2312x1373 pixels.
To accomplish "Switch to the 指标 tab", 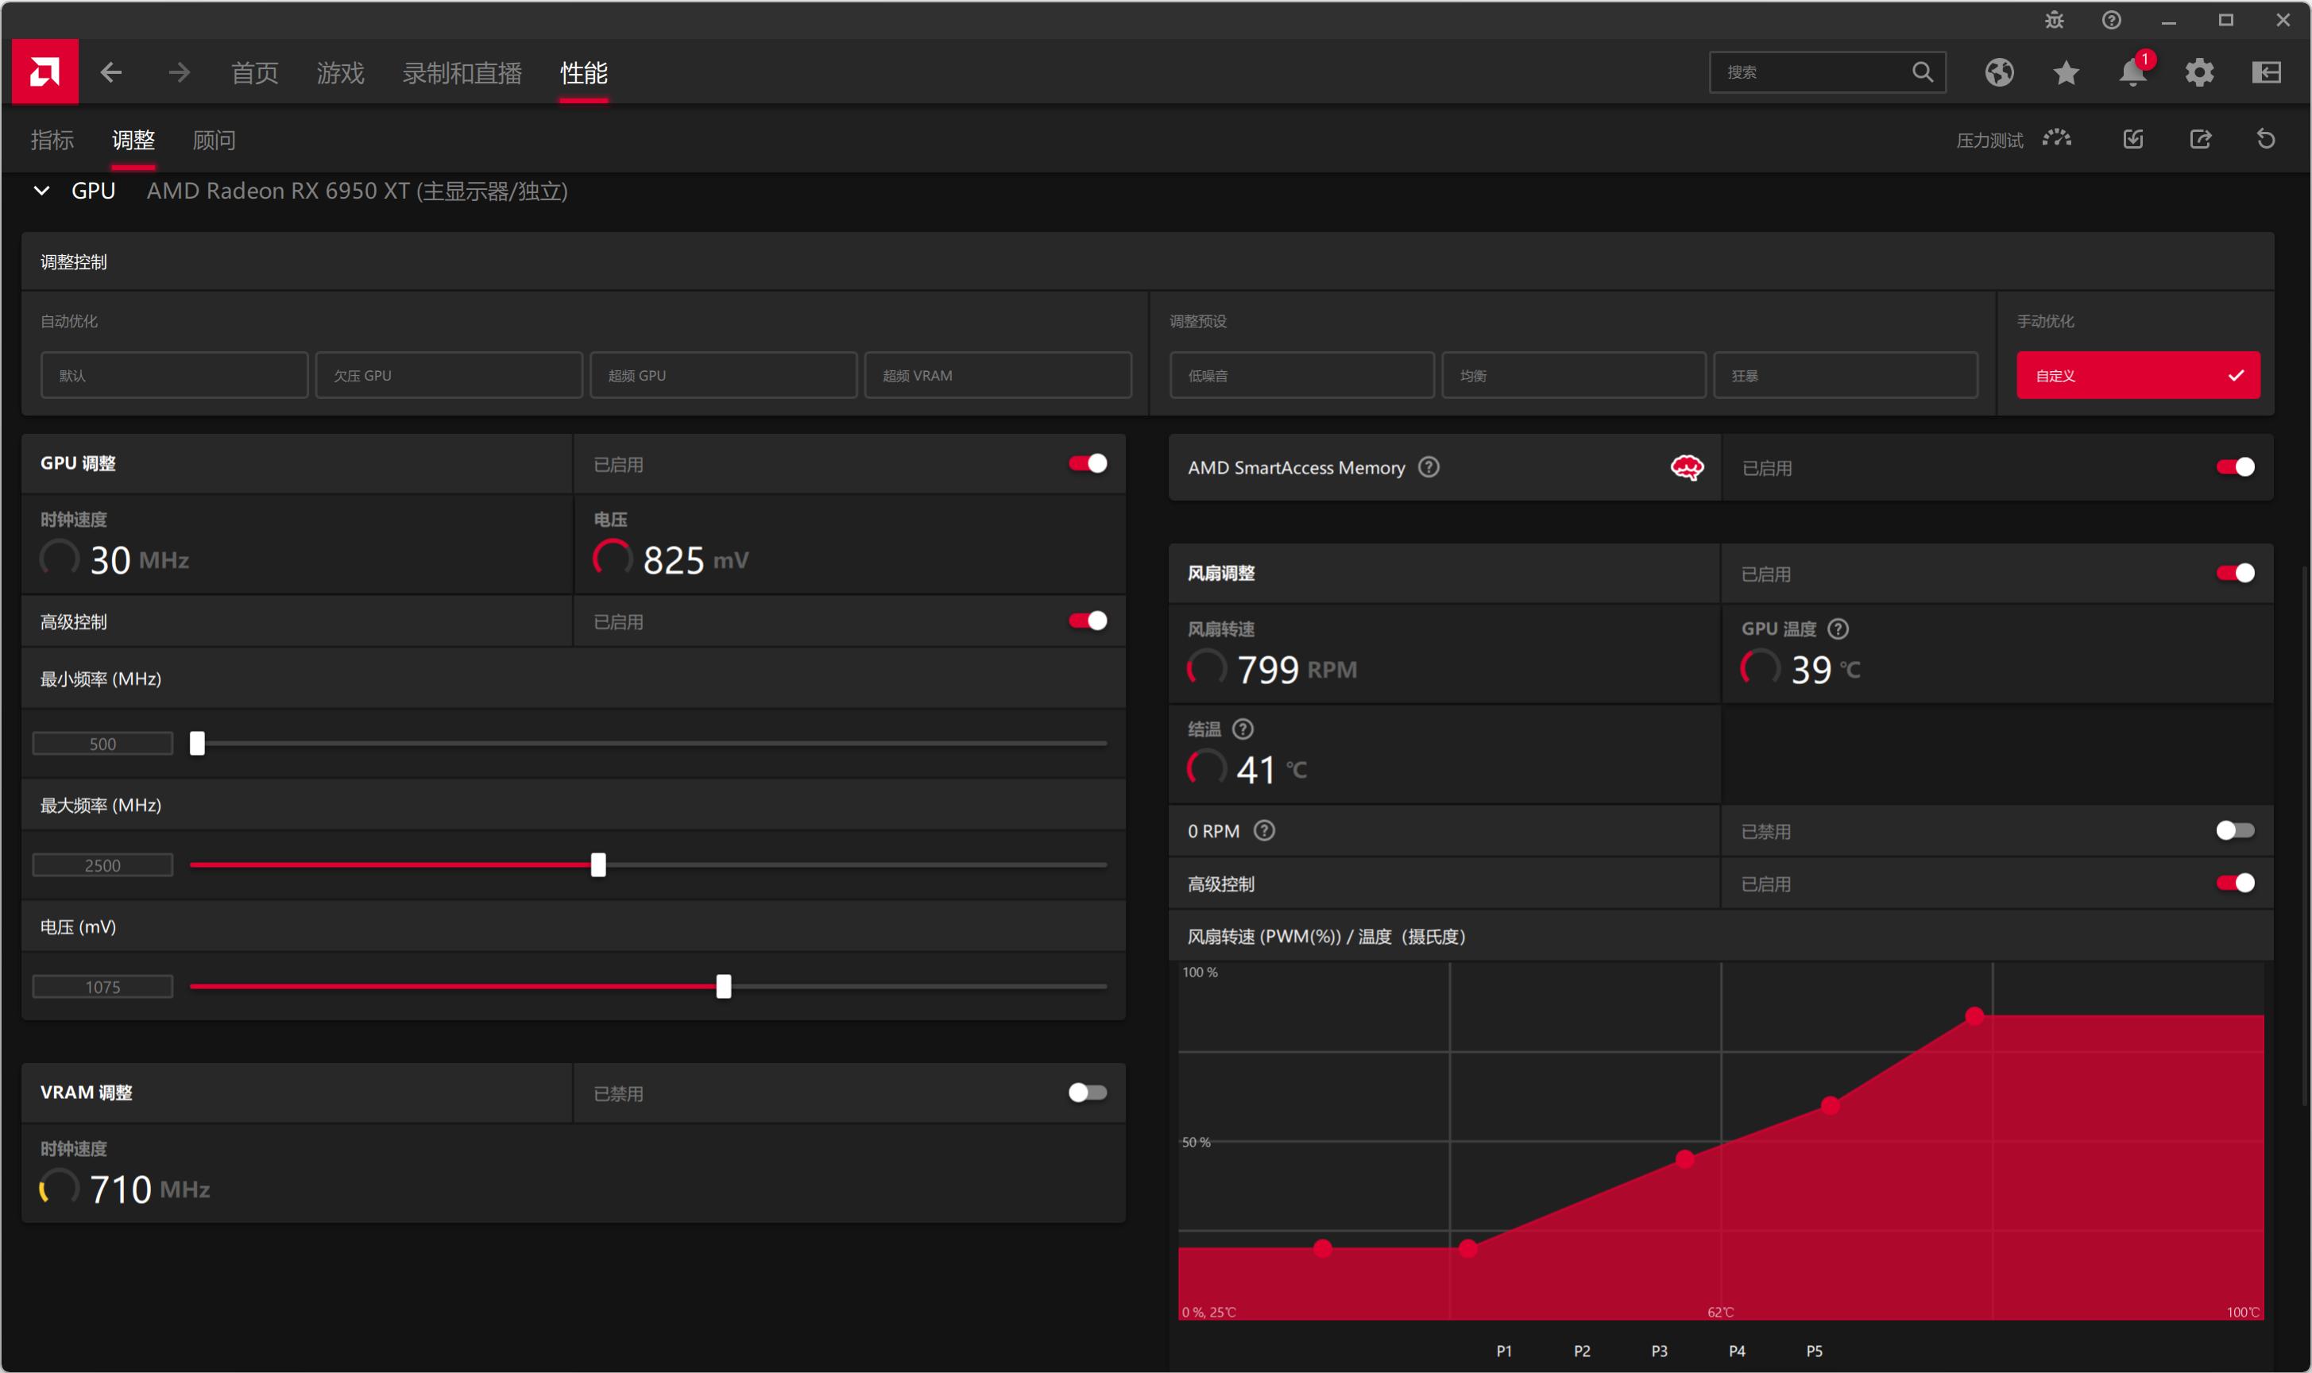I will coord(52,140).
